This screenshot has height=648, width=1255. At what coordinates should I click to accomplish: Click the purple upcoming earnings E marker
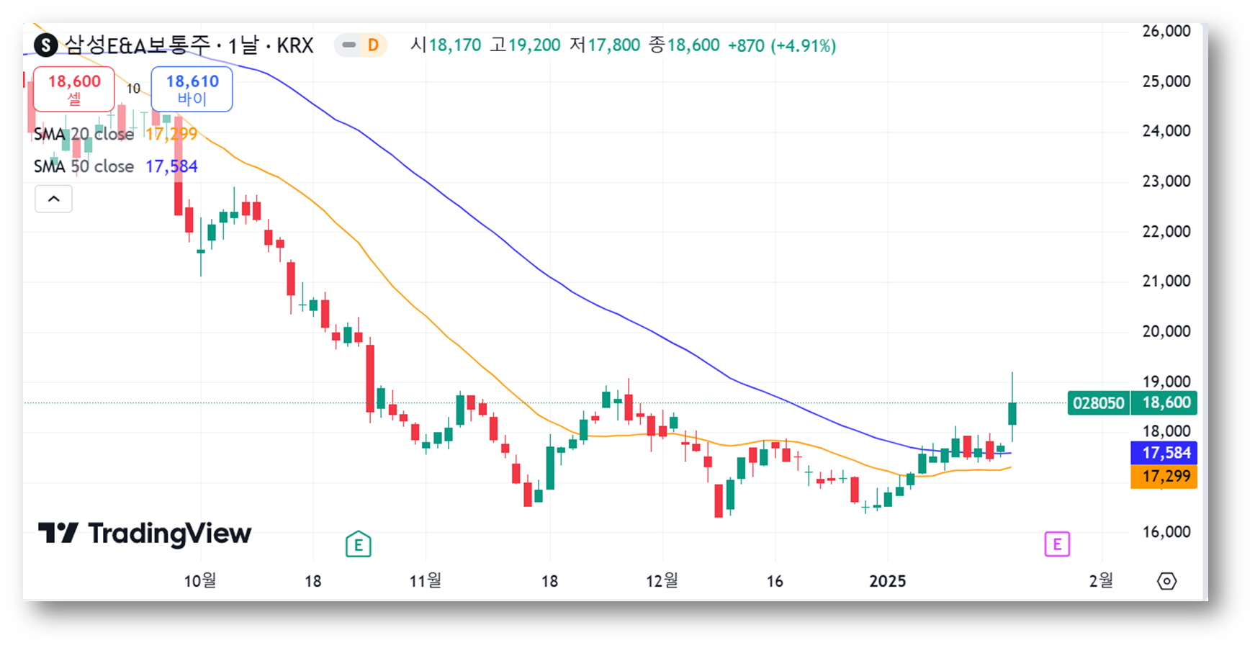click(x=1057, y=544)
